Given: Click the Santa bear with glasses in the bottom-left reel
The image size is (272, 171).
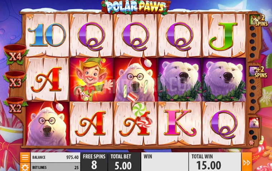Looking at the screenshot, I should 47,124.
